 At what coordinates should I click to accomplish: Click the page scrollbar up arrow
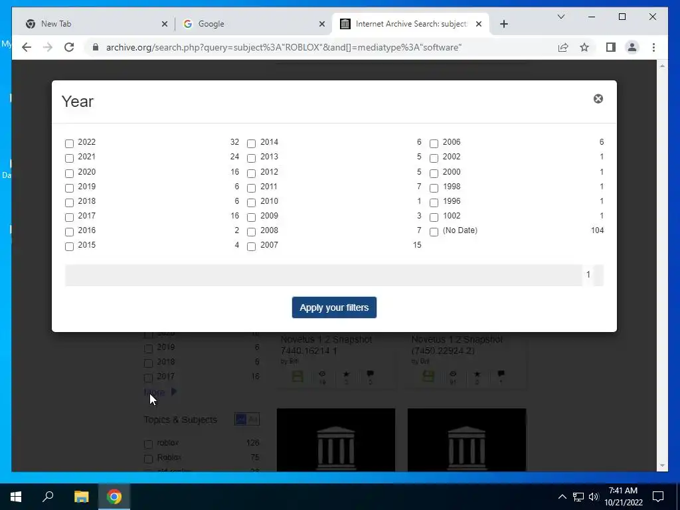coord(662,66)
